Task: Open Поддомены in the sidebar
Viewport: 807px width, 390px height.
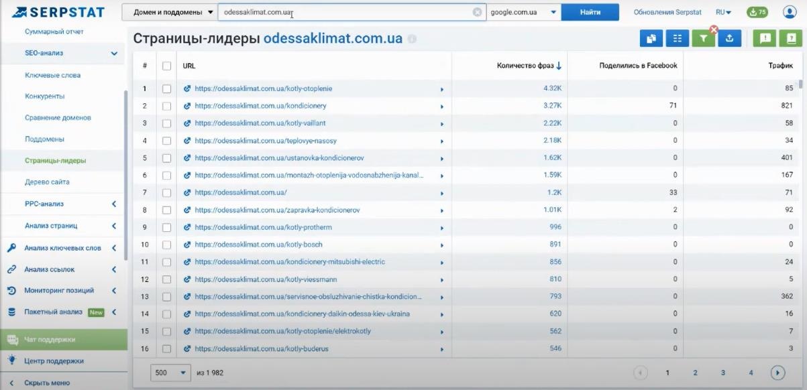Action: [44, 139]
